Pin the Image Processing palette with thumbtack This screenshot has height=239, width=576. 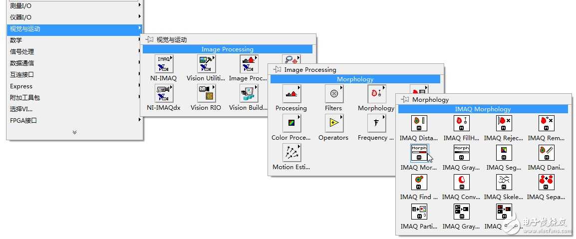point(277,69)
